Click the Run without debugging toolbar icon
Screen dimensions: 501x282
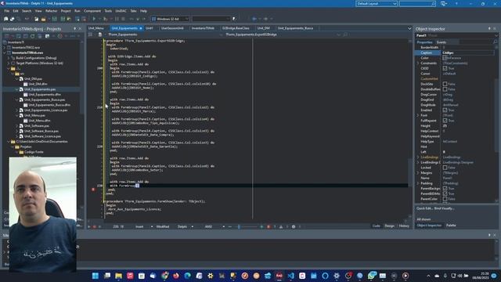[105, 19]
